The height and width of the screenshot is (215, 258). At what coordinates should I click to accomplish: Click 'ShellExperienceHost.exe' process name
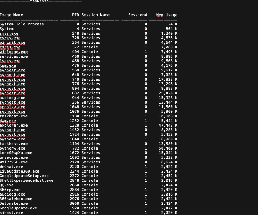[27, 181]
